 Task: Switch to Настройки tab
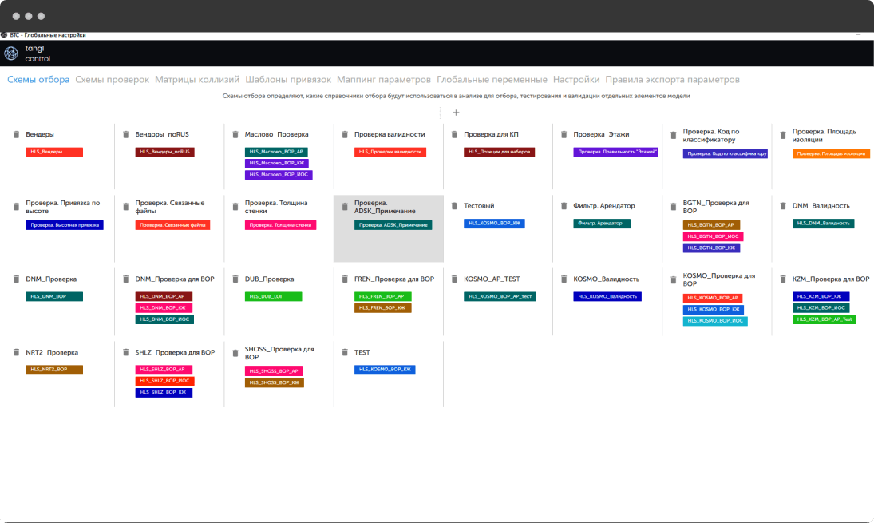click(x=576, y=80)
